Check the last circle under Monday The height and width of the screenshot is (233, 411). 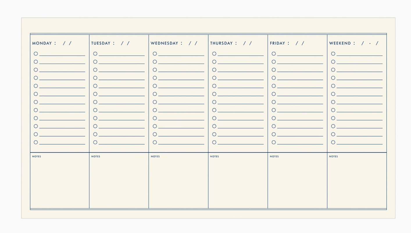[x=36, y=142]
